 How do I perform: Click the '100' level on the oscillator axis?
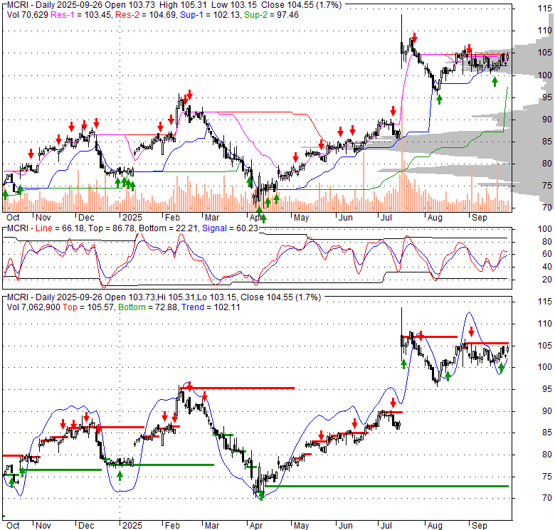[x=545, y=229]
